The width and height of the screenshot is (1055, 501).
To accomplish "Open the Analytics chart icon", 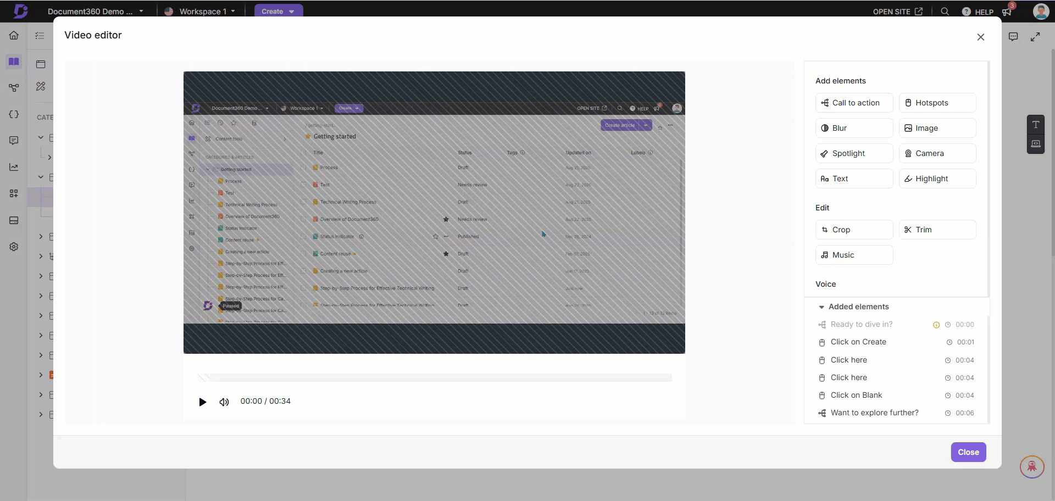I will pyautogui.click(x=14, y=167).
